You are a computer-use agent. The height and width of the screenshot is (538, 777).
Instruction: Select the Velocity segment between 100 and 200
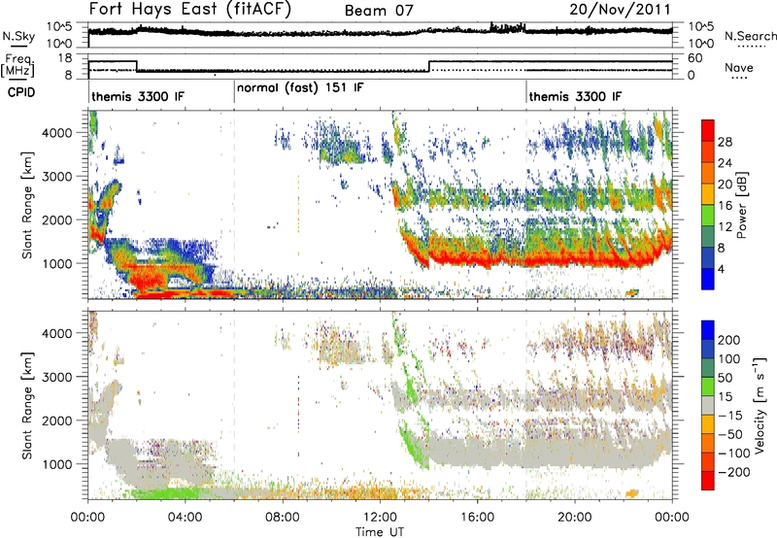(708, 349)
